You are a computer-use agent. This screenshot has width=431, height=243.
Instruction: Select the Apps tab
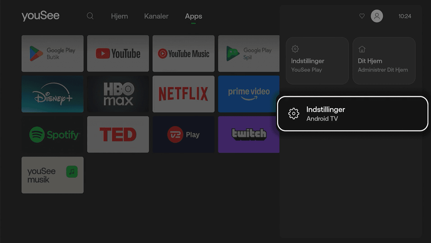[194, 16]
